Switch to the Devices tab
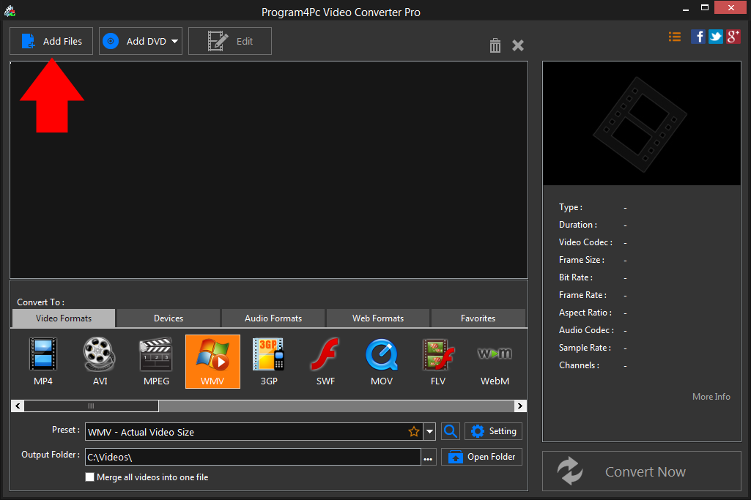This screenshot has width=751, height=500. click(167, 318)
